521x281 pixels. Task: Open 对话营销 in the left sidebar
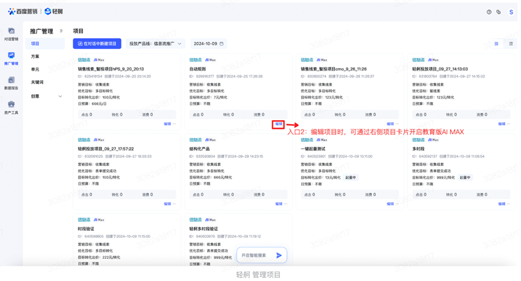11,34
